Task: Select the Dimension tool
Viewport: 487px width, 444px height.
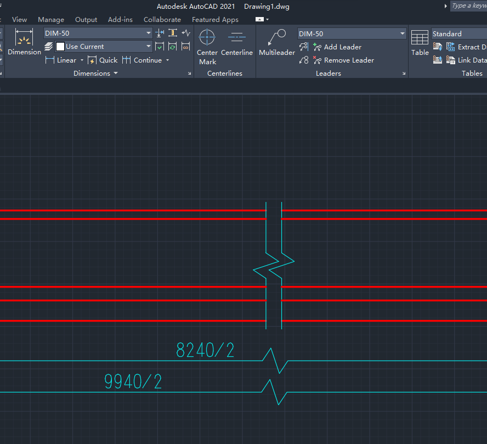Action: point(24,41)
